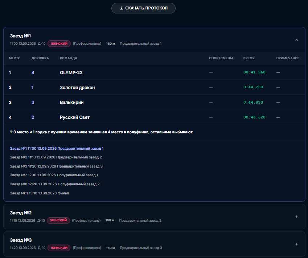
Task: Click the Женский badge in Заезд №2
Action: coord(58,221)
